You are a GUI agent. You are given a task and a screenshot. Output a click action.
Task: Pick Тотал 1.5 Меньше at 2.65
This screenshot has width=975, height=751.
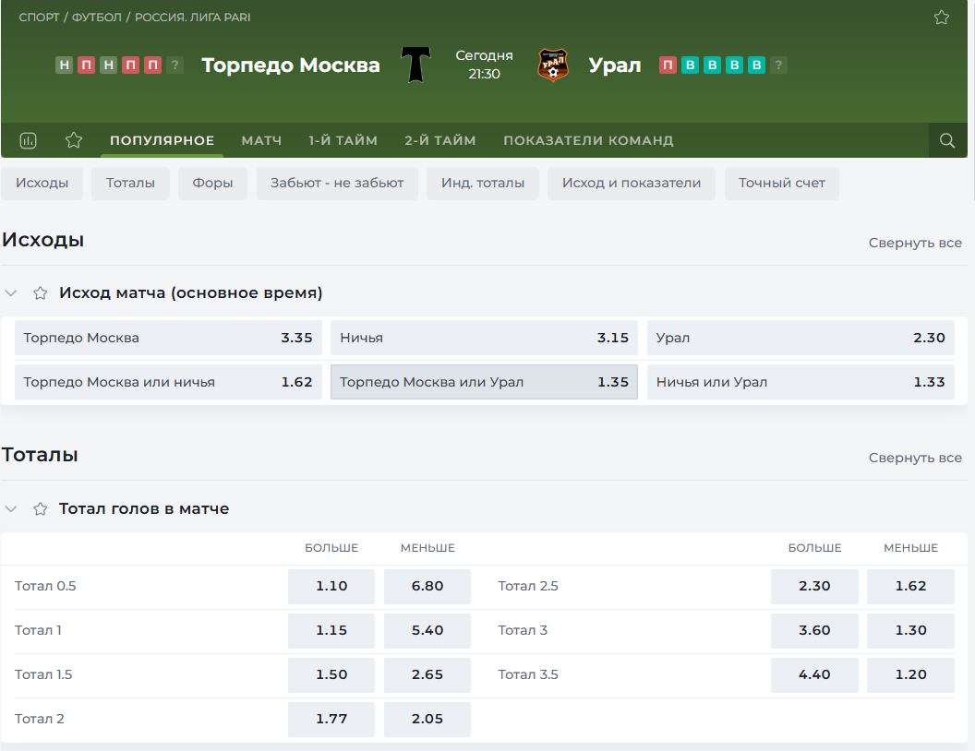click(x=427, y=674)
